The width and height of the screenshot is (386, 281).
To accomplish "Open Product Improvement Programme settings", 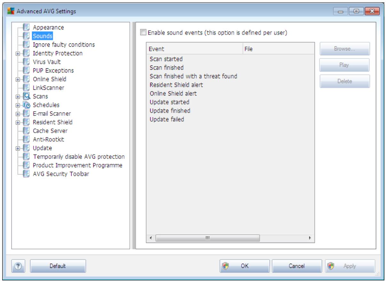I will click(x=77, y=165).
